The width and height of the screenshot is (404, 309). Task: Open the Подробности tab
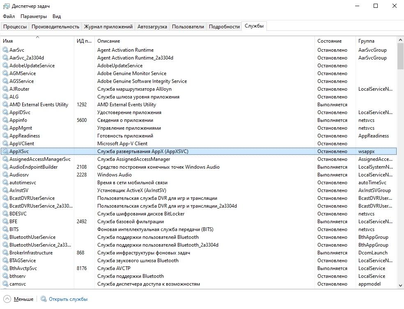tap(224, 27)
